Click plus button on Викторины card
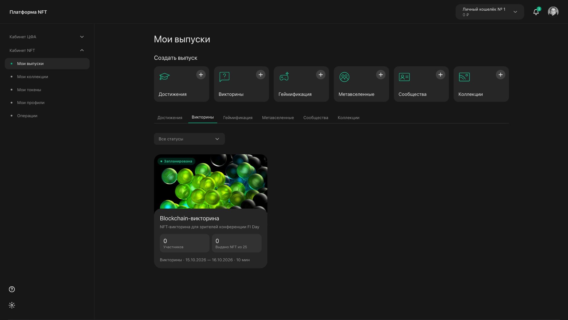568x320 pixels. click(x=261, y=75)
